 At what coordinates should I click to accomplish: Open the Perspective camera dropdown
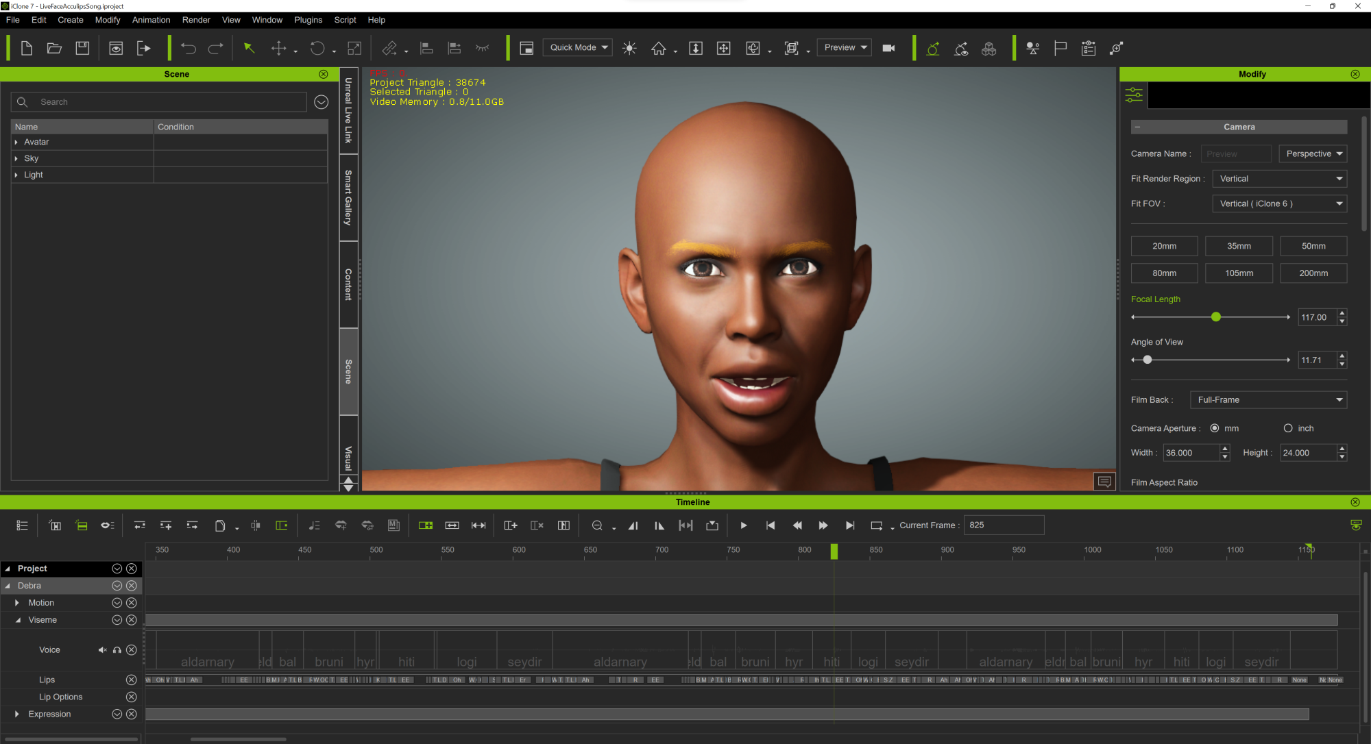[x=1313, y=153]
